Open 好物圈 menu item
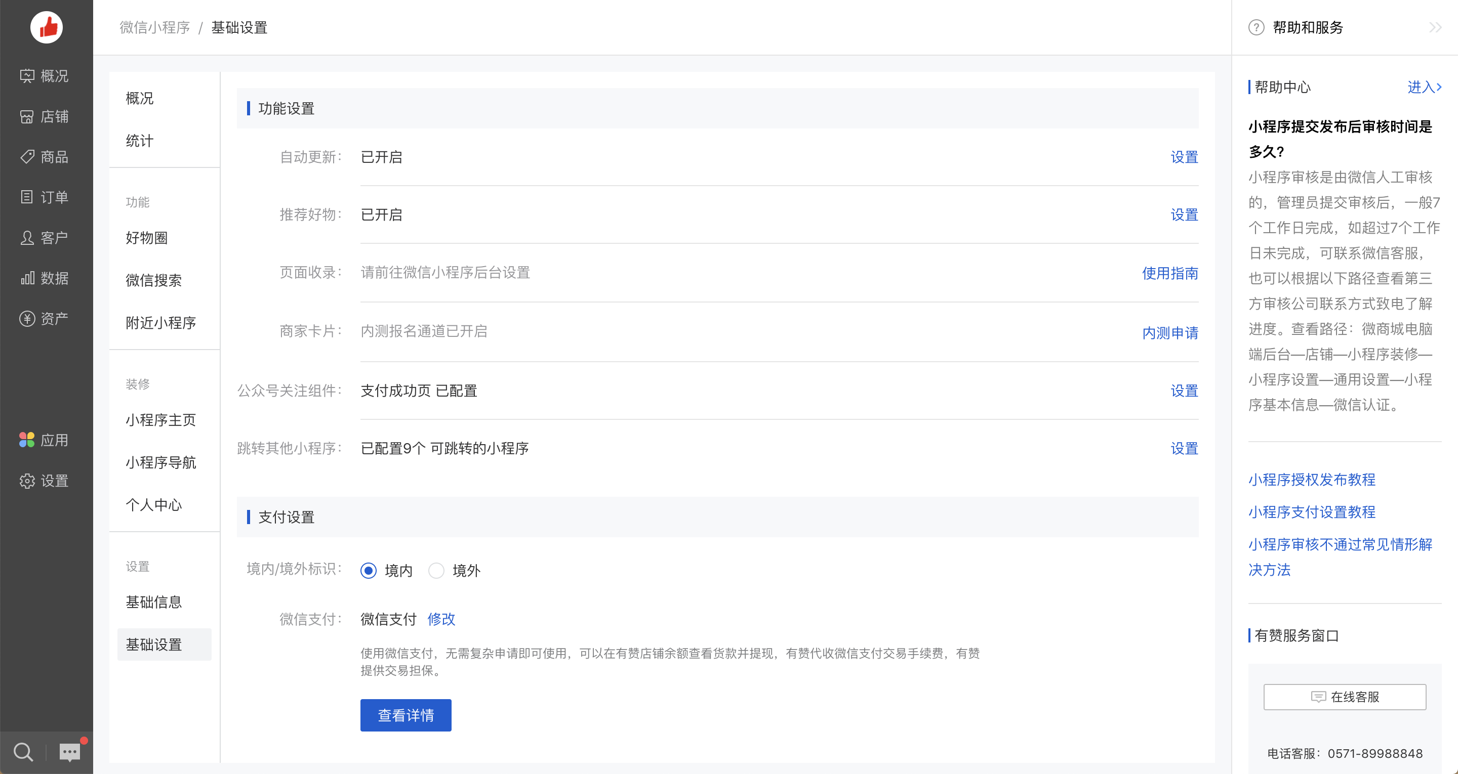 pos(147,238)
